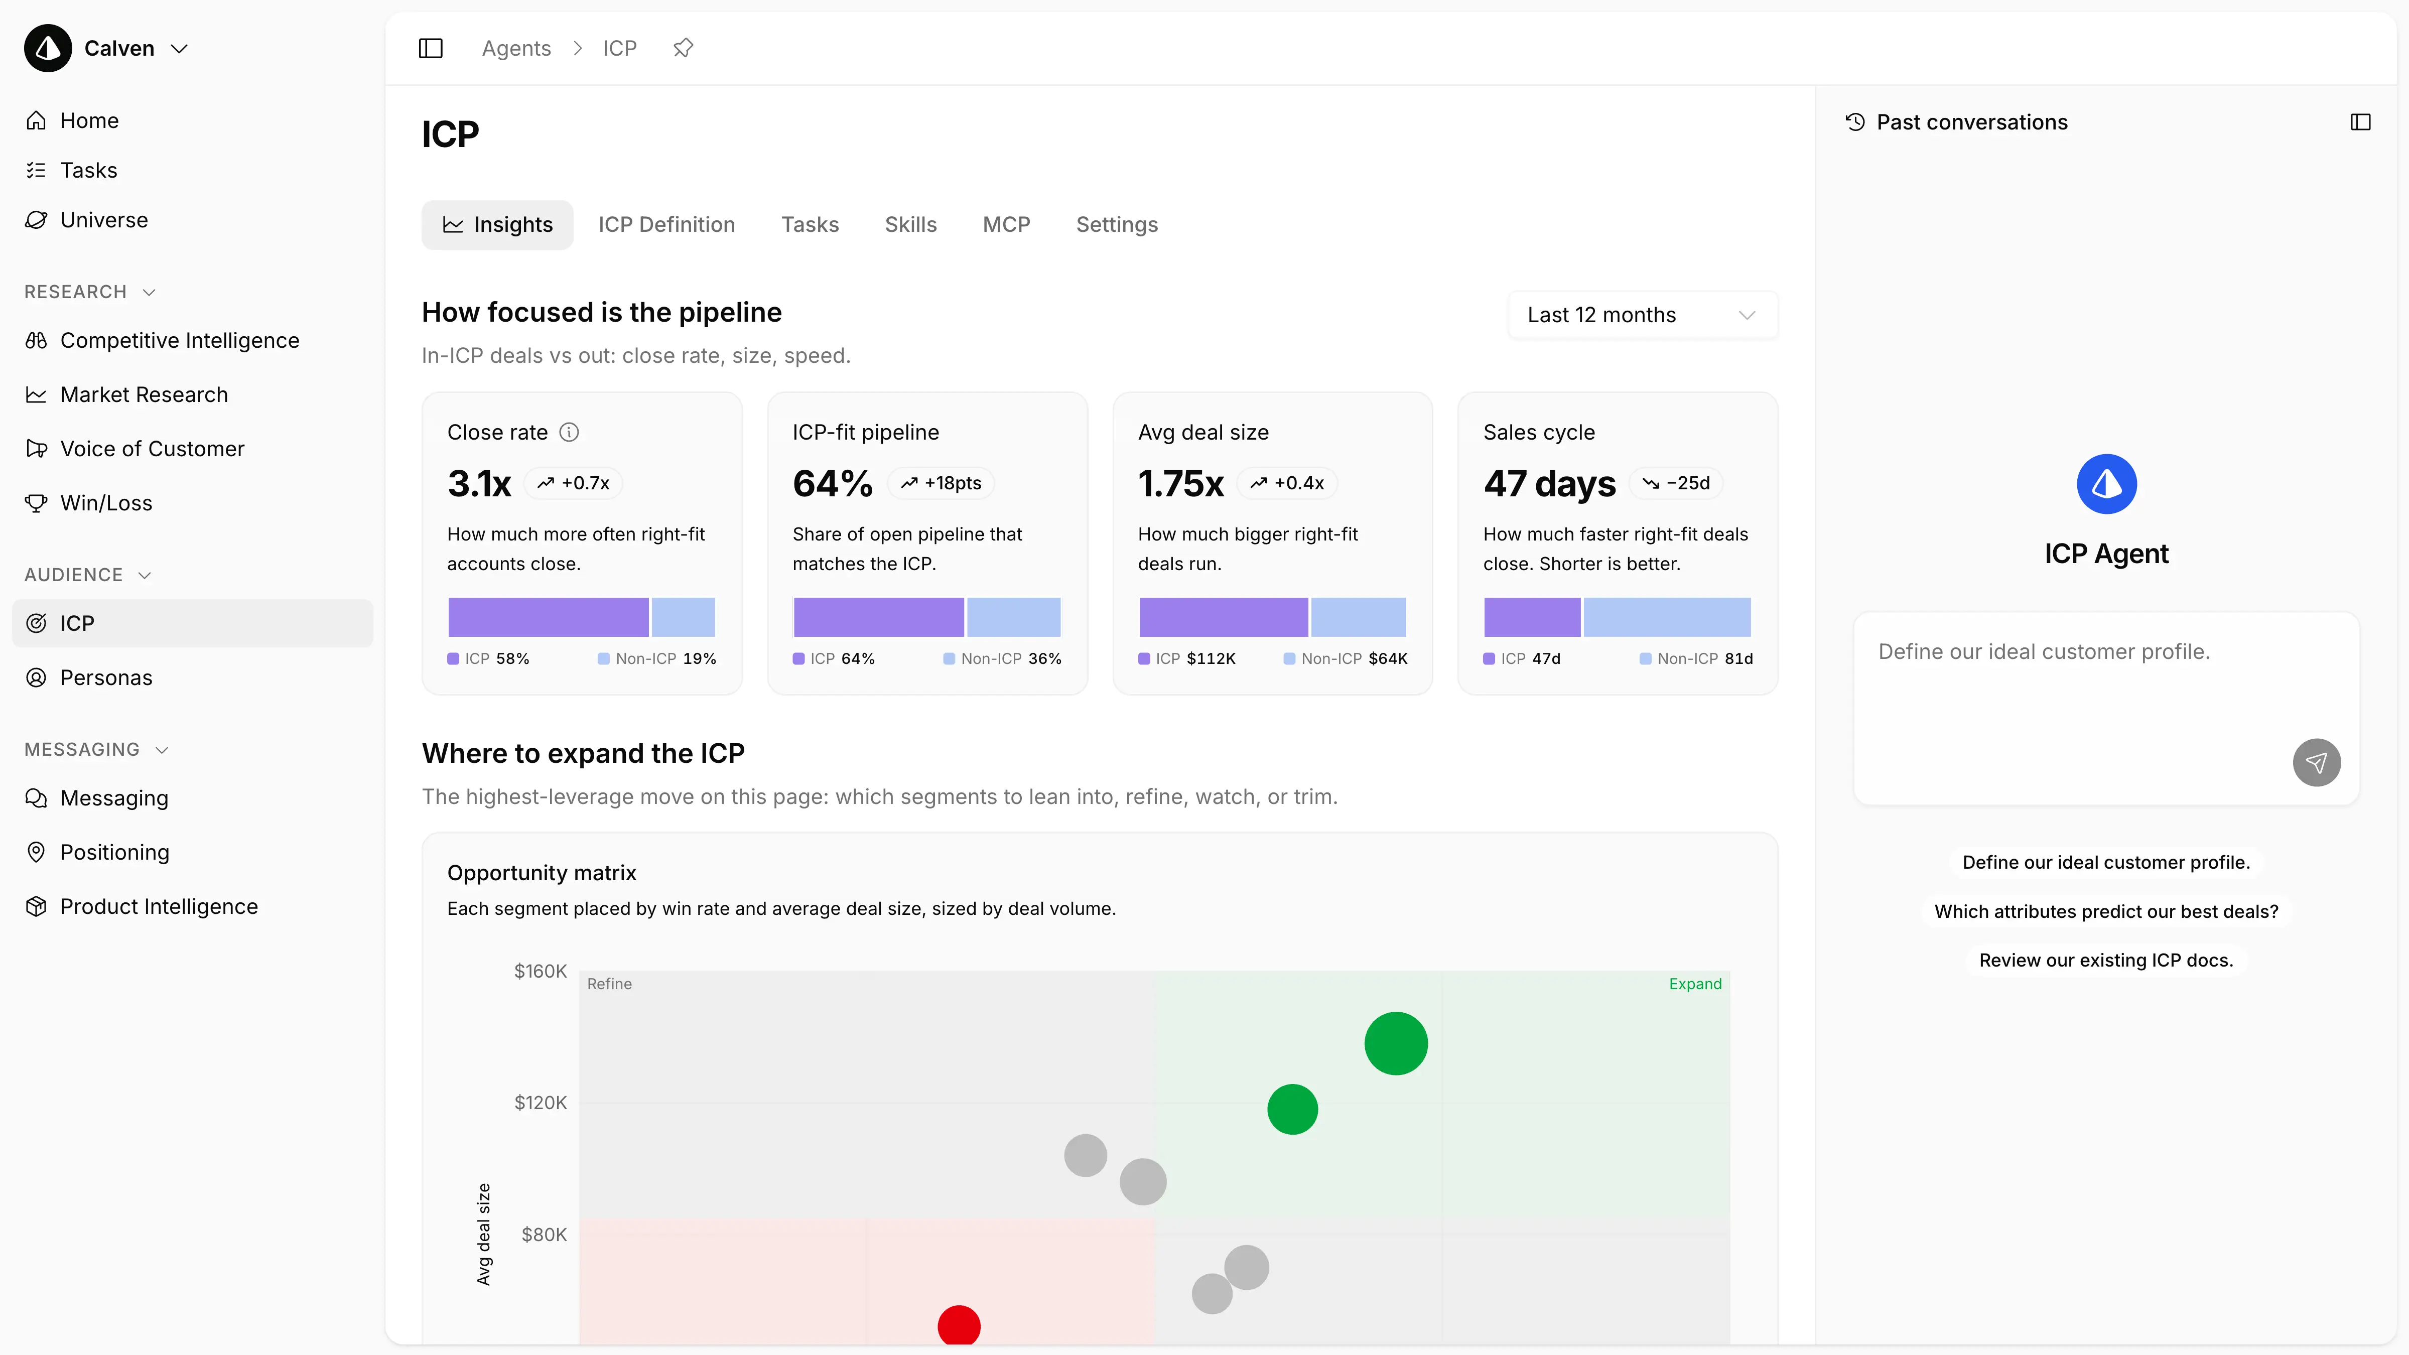Open the Tasks checklist icon in sidebar

pos(37,170)
